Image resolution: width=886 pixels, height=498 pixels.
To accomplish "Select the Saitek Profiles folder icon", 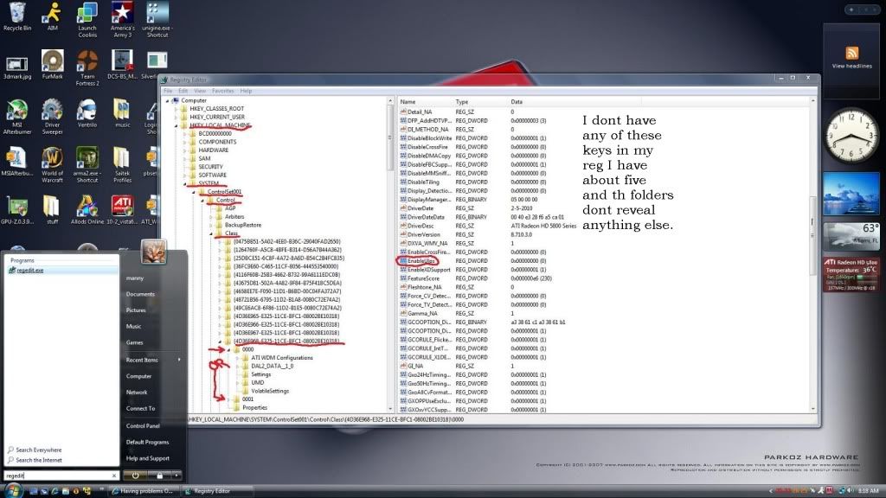I will point(122,165).
